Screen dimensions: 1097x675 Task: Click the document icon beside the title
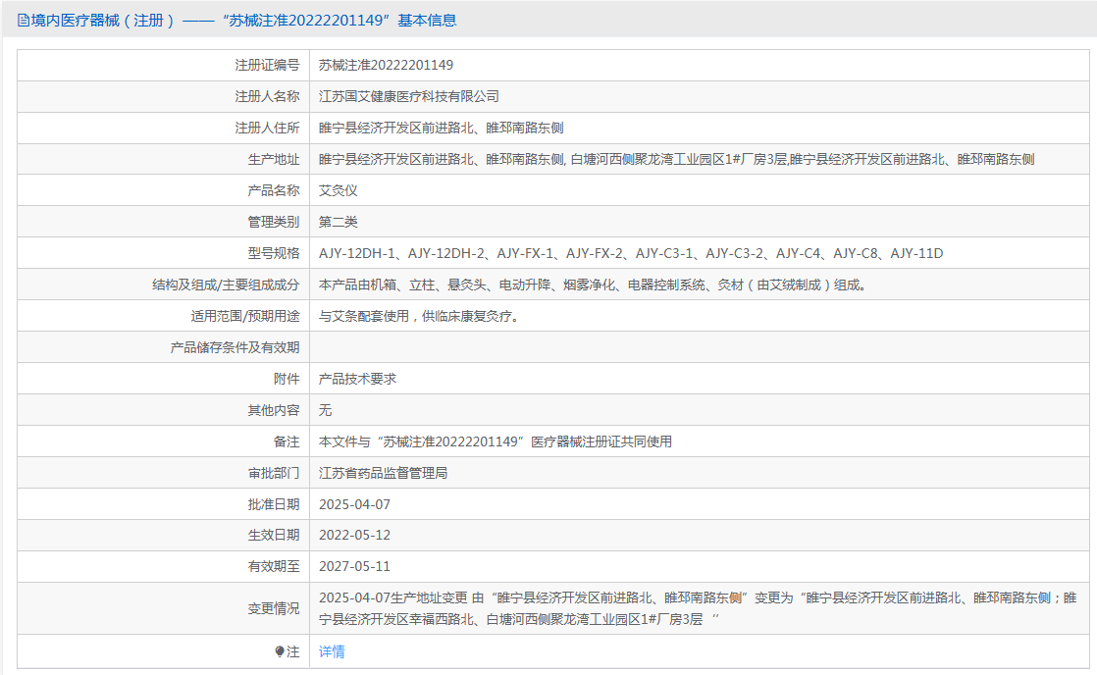click(24, 21)
